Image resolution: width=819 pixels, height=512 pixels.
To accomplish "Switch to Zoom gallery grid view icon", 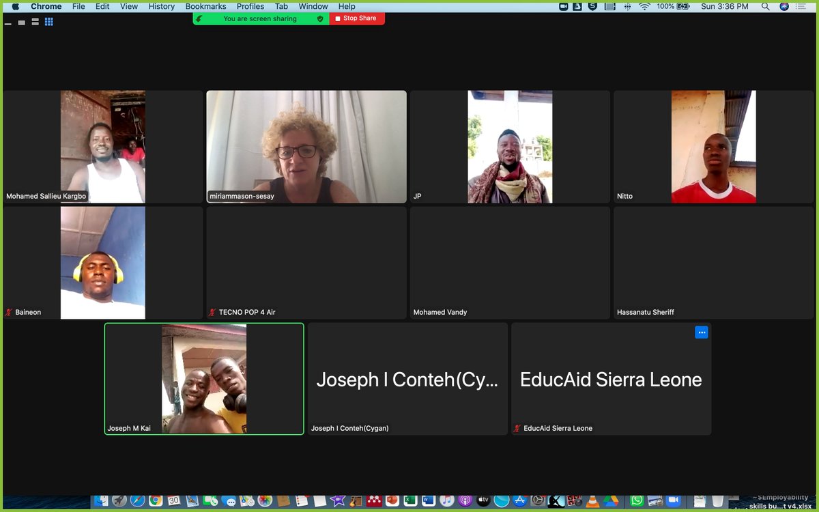I will click(x=48, y=22).
